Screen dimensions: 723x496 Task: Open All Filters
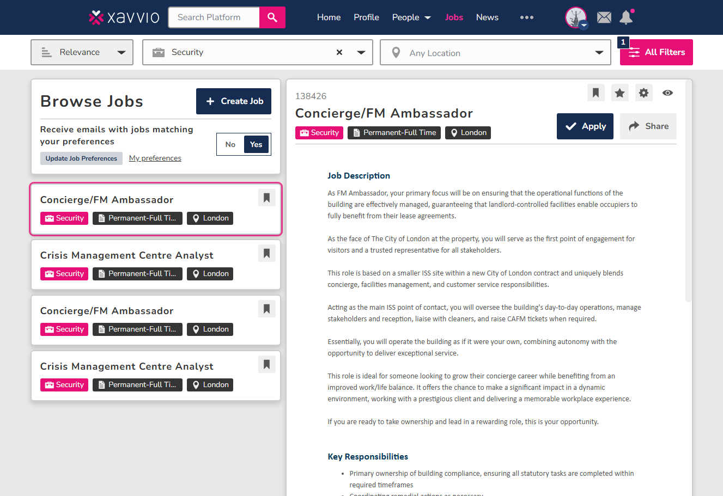point(657,52)
